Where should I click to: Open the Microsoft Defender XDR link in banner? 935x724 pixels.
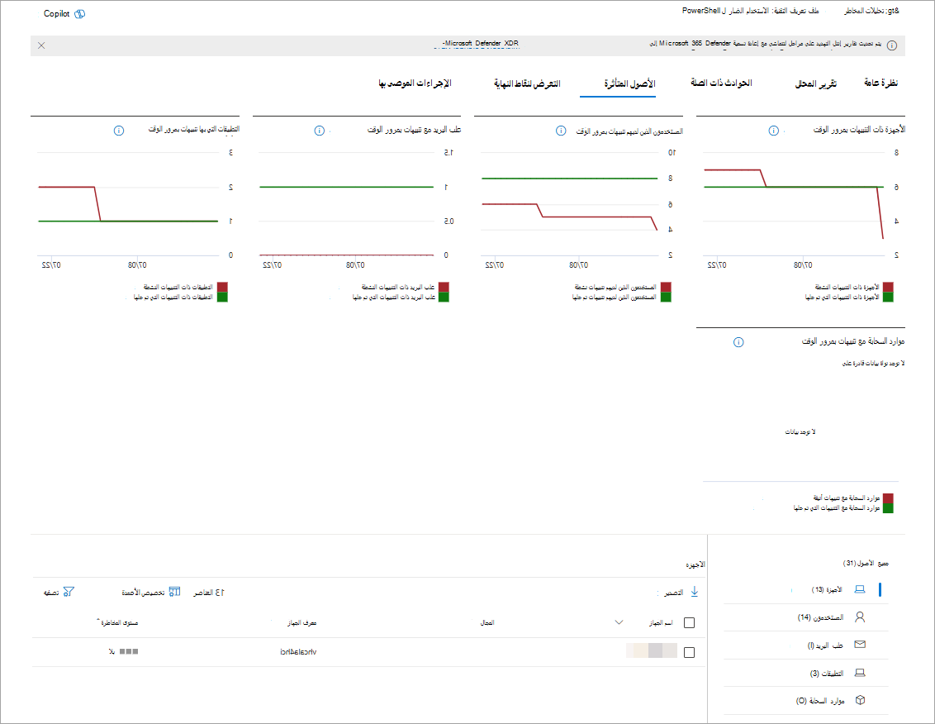click(x=480, y=44)
